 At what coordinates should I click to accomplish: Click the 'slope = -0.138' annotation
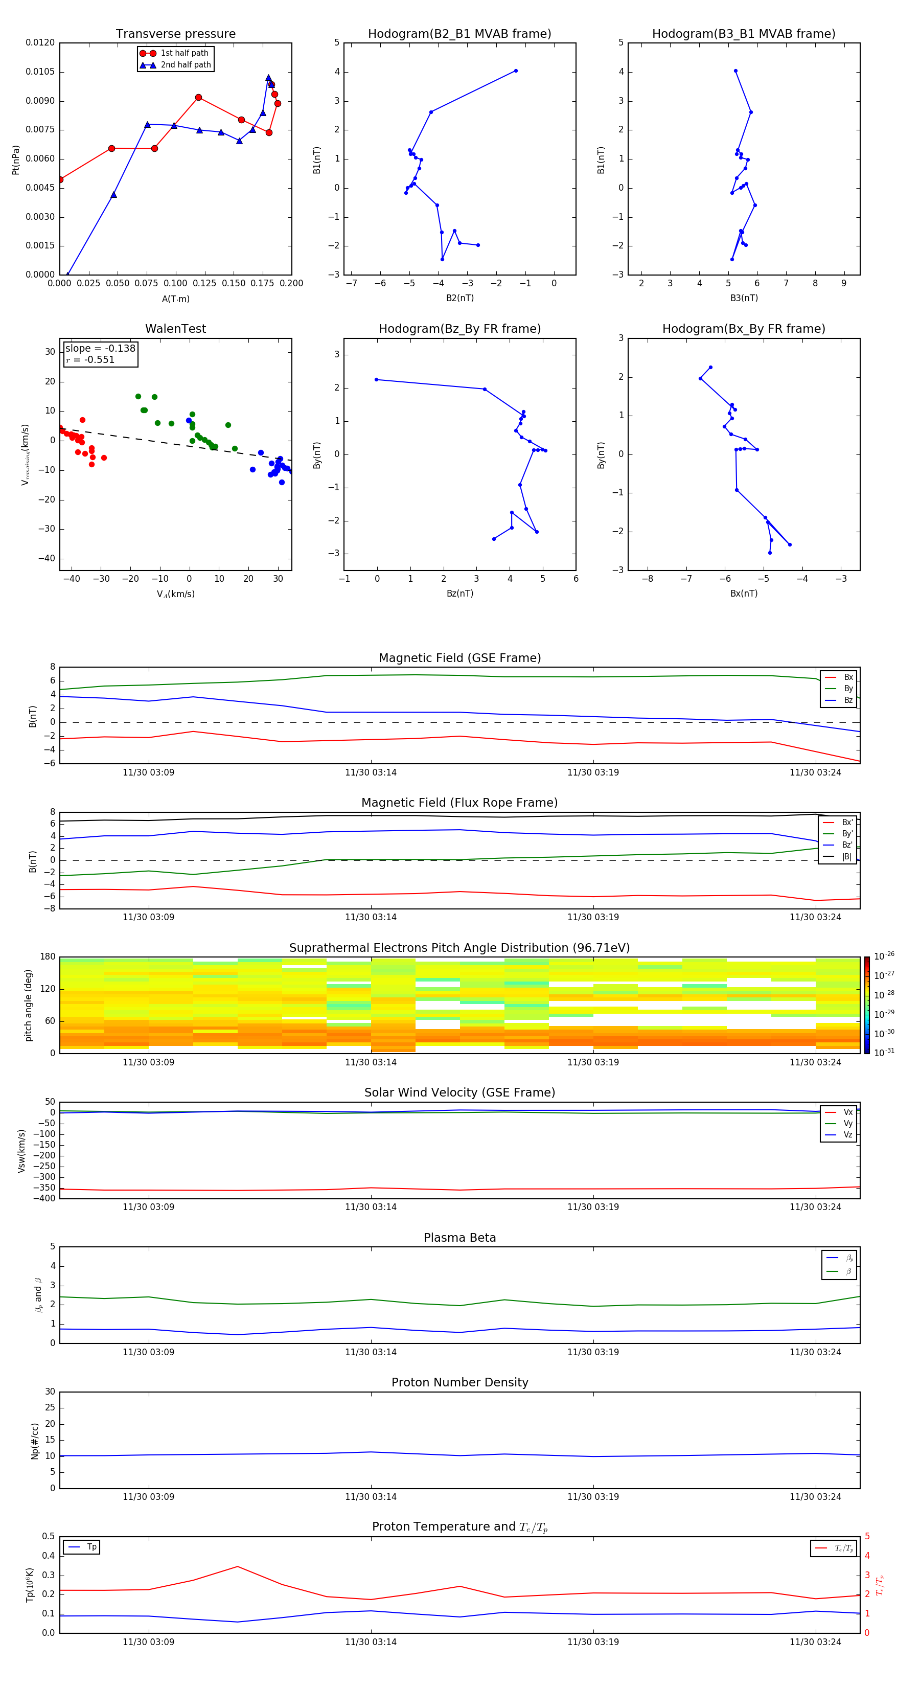[100, 349]
